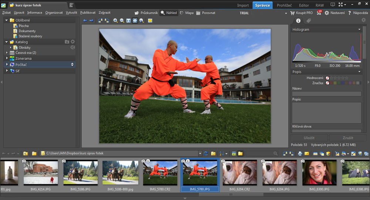Open Nastavení settings
The image size is (370, 200).
click(335, 13)
